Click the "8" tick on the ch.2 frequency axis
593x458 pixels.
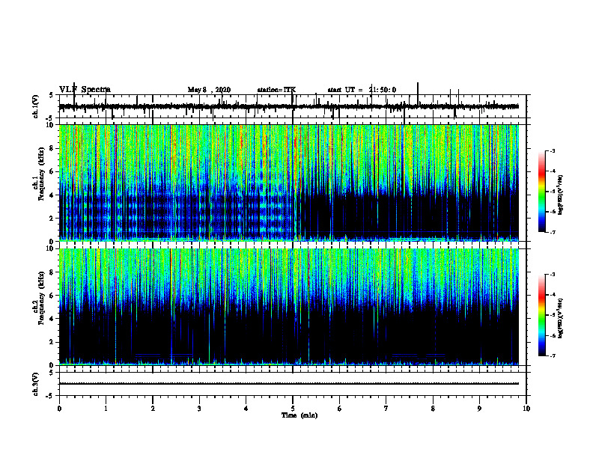(x=53, y=272)
